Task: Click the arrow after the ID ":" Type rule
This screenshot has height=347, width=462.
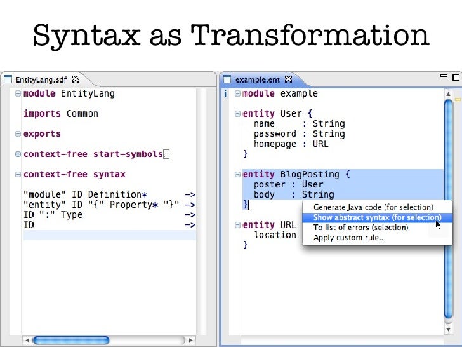Action: coord(190,215)
